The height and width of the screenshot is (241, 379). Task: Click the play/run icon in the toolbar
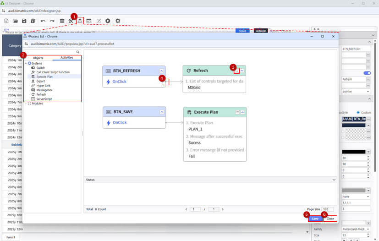[x=108, y=21]
